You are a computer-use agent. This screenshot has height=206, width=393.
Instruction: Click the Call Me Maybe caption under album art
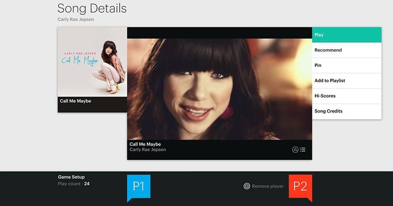tap(75, 101)
